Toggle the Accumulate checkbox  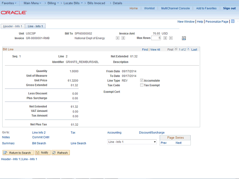pyautogui.click(x=142, y=81)
